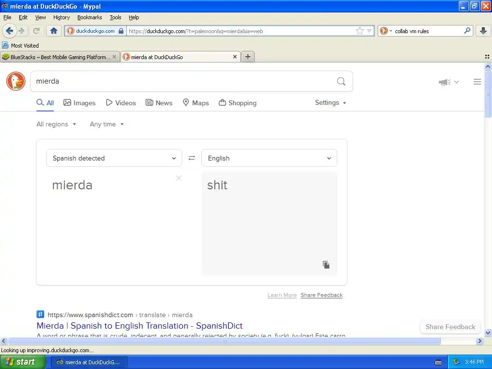Open the Tools menu

click(115, 17)
